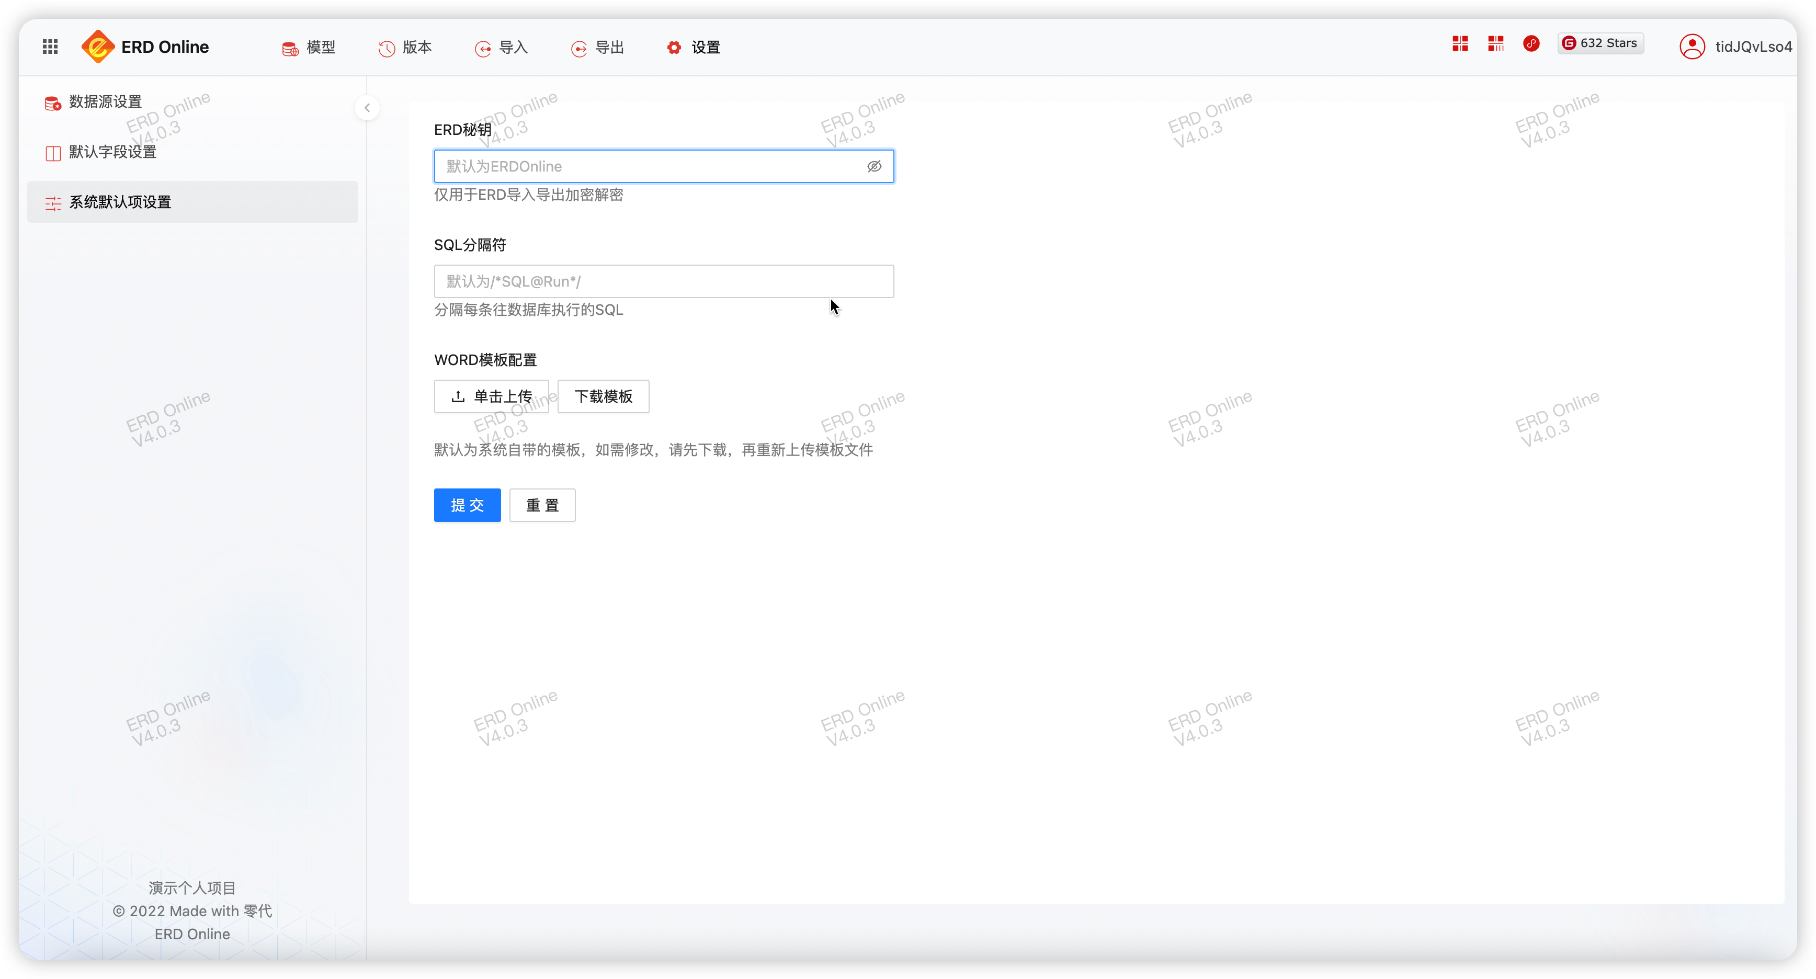Click the SQL分隔符 field label

click(470, 245)
